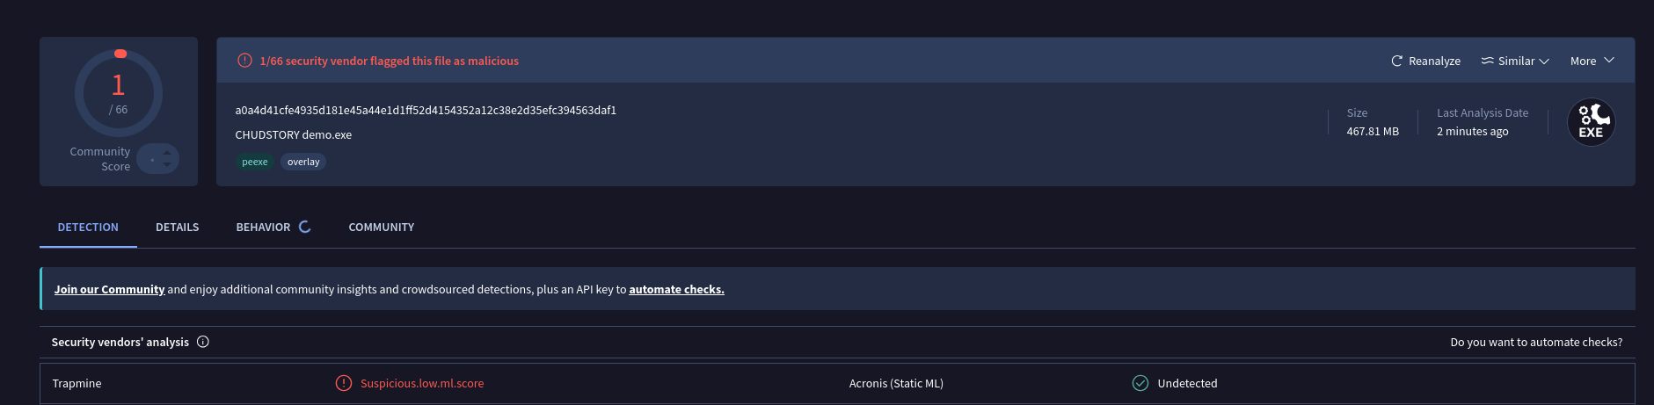The height and width of the screenshot is (405, 1654).
Task: Click the red malicious alert icon in banner
Action: [244, 61]
